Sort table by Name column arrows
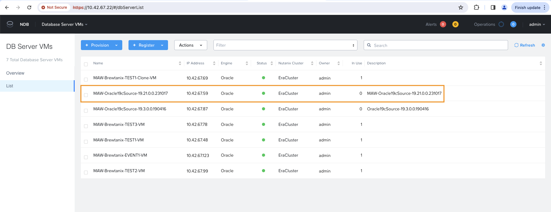 coord(180,63)
